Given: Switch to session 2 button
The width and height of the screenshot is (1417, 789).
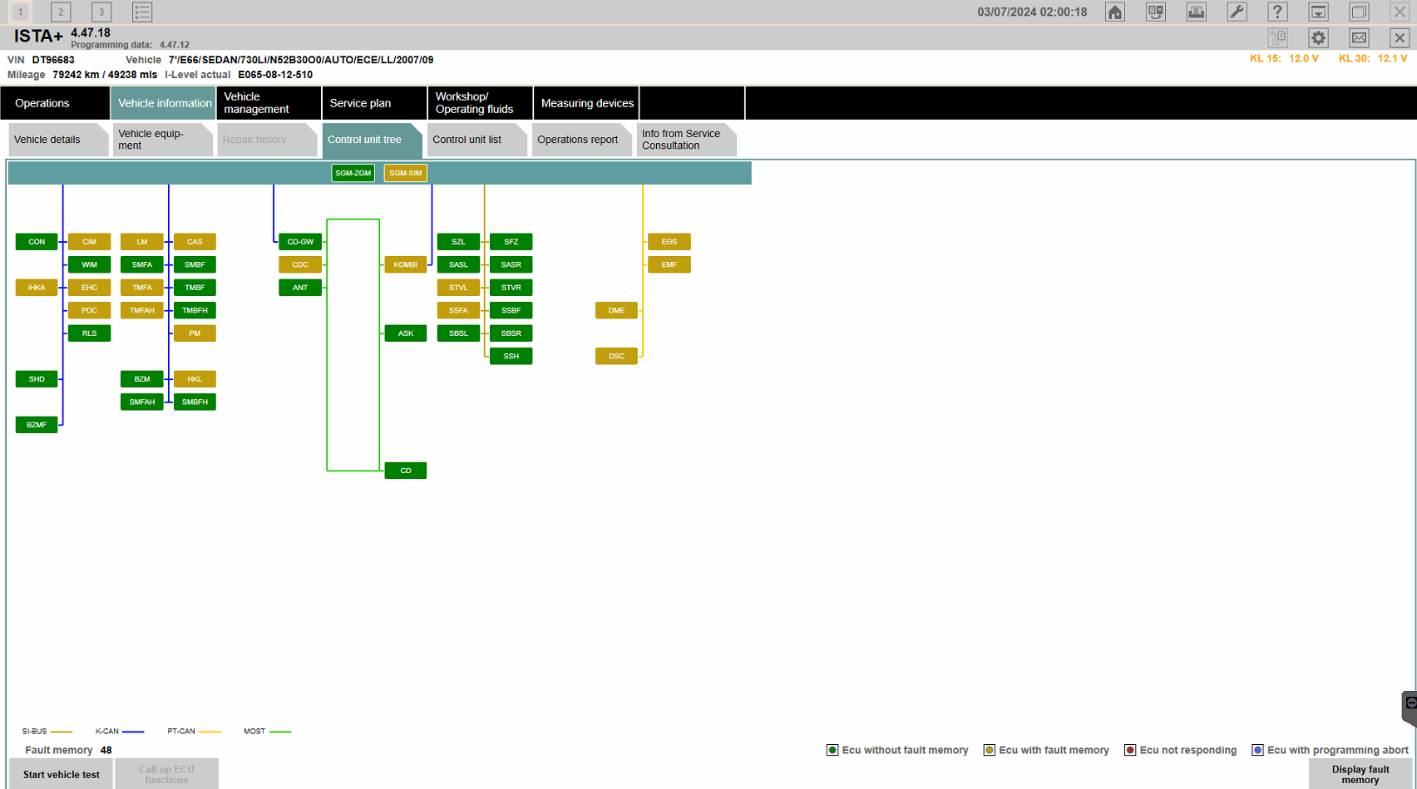Looking at the screenshot, I should coord(61,12).
